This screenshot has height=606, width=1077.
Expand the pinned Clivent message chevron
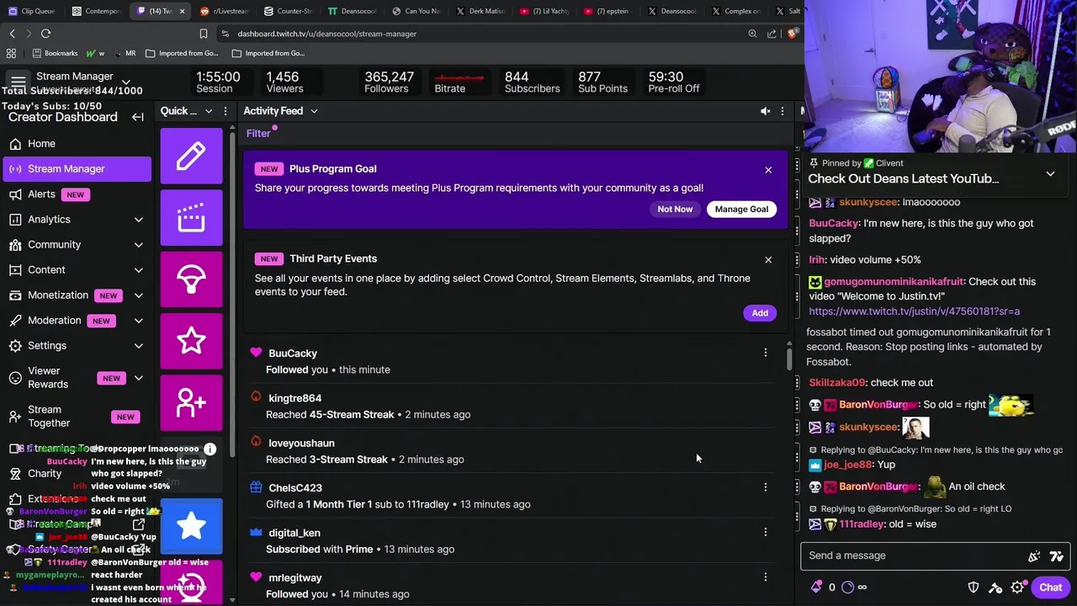tap(1050, 173)
